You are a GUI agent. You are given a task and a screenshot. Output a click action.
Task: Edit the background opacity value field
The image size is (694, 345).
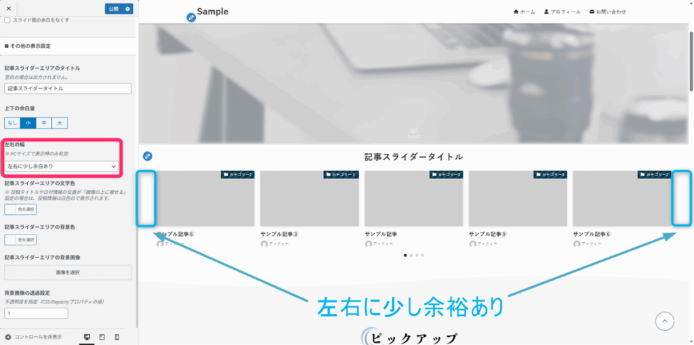[x=37, y=313]
